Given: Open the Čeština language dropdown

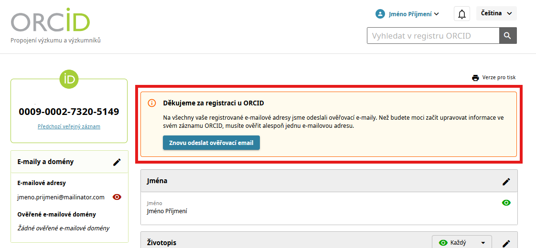Looking at the screenshot, I should click(x=496, y=13).
